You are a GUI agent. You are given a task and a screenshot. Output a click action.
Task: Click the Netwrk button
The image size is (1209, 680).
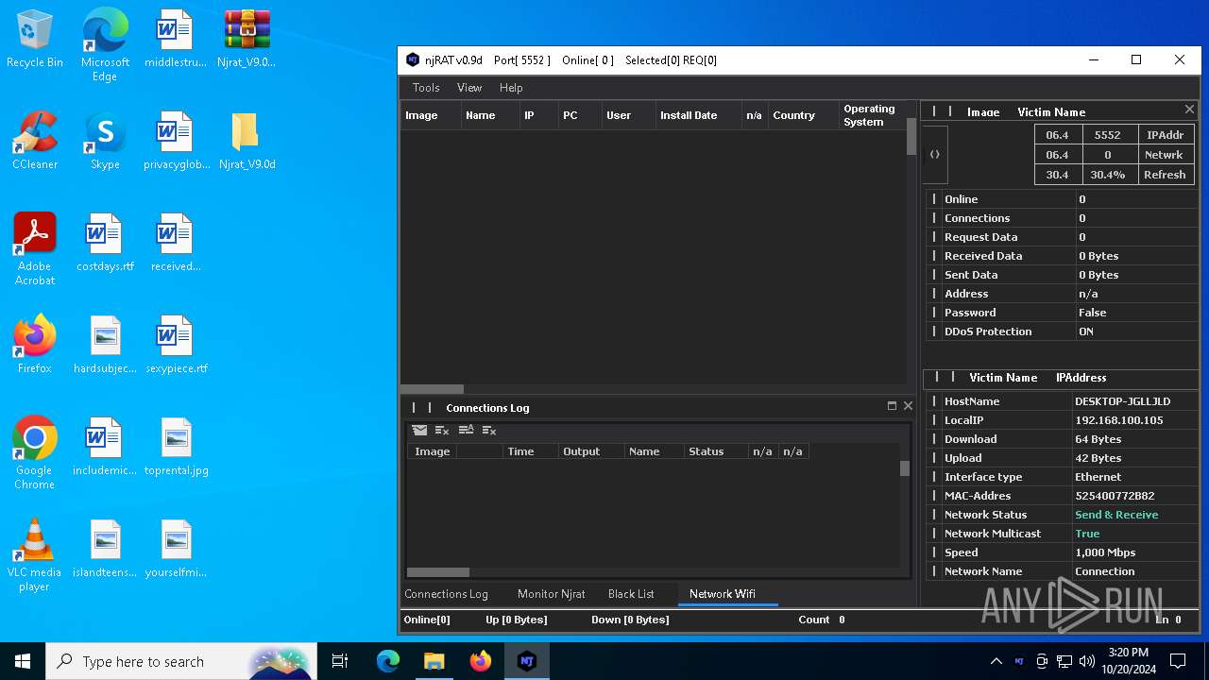coord(1166,155)
